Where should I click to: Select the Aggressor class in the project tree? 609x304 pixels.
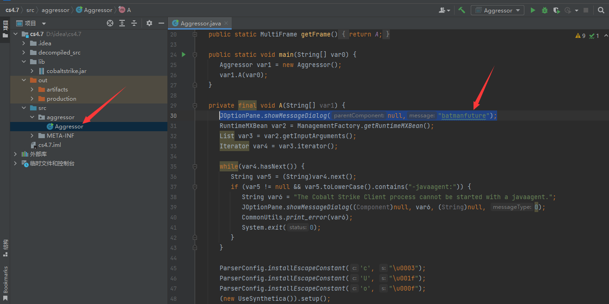69,126
